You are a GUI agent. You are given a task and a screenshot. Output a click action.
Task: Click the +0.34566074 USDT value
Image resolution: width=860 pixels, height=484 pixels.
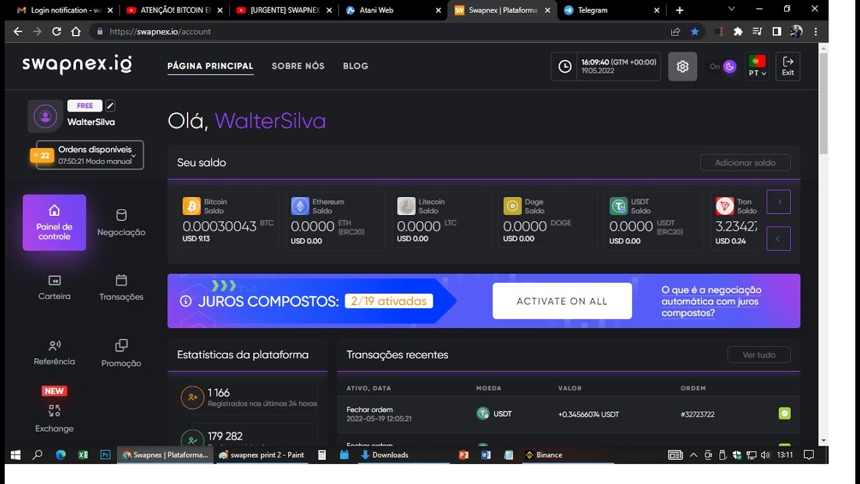[589, 414]
